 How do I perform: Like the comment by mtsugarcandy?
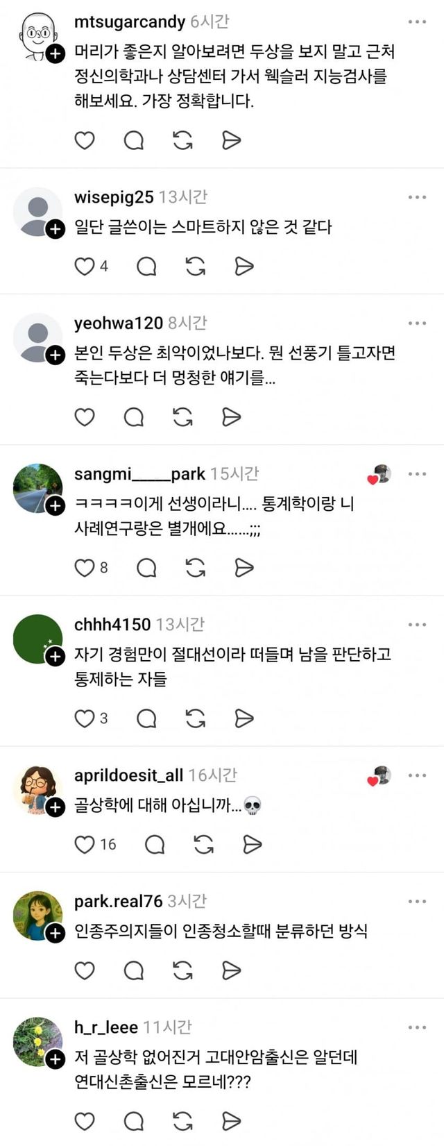click(85, 140)
